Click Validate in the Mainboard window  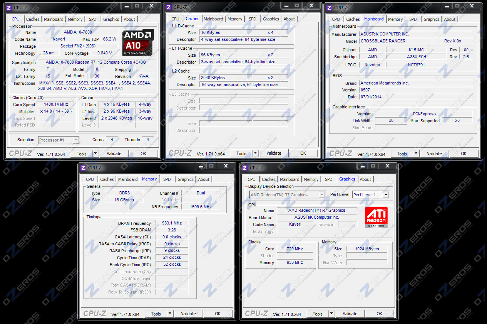[x=434, y=154]
